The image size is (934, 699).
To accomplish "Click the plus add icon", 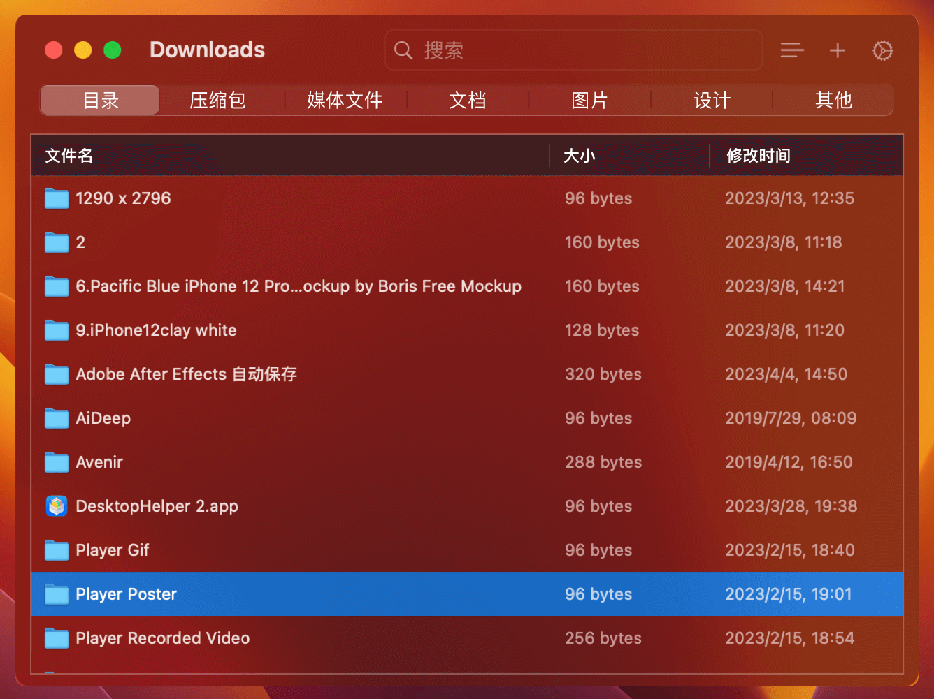I will click(838, 50).
